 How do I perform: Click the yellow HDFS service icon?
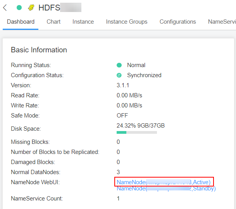[x=31, y=7]
